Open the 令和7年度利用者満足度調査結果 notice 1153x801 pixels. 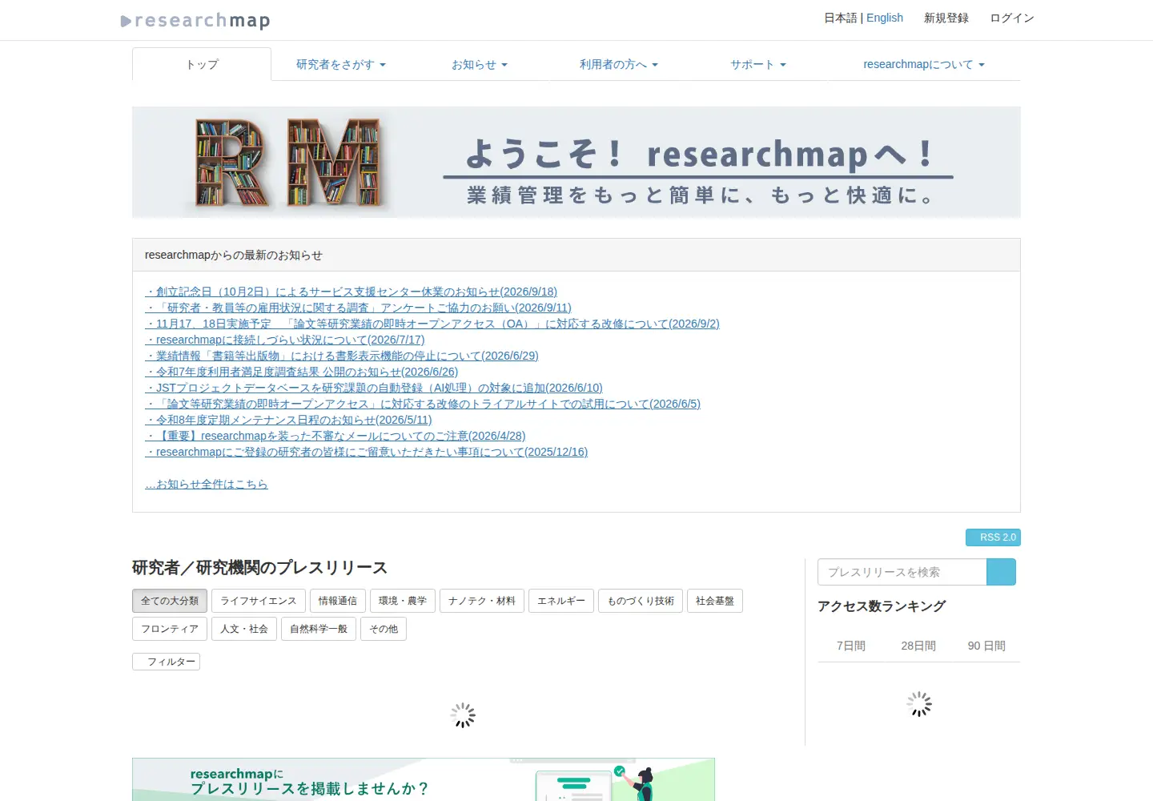click(302, 372)
